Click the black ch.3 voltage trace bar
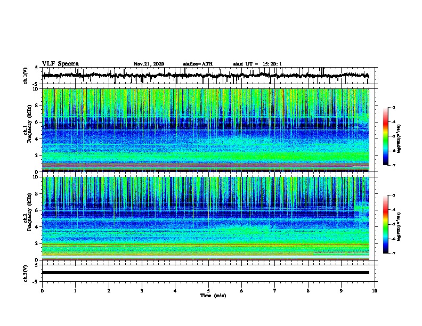422x326 pixels. (x=206, y=273)
